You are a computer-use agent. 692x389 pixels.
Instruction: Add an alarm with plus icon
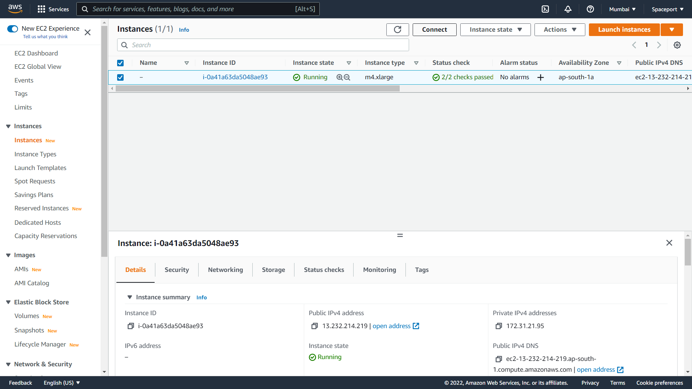(541, 77)
